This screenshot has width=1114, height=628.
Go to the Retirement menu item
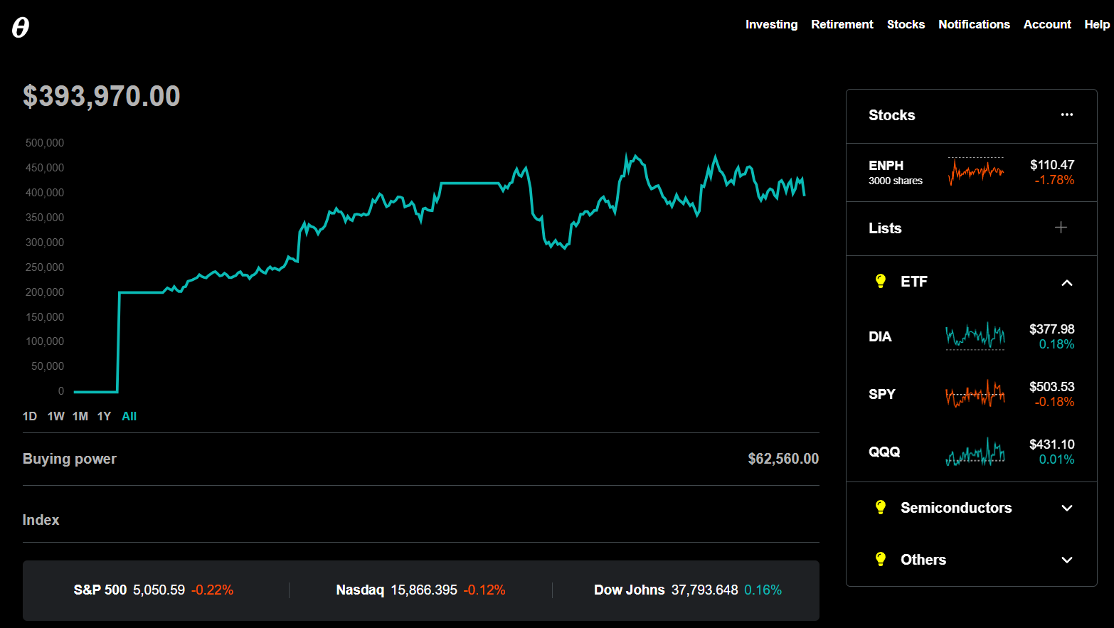[x=842, y=24]
